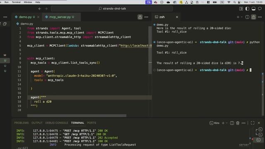Split the right editor group

pos(247,17)
